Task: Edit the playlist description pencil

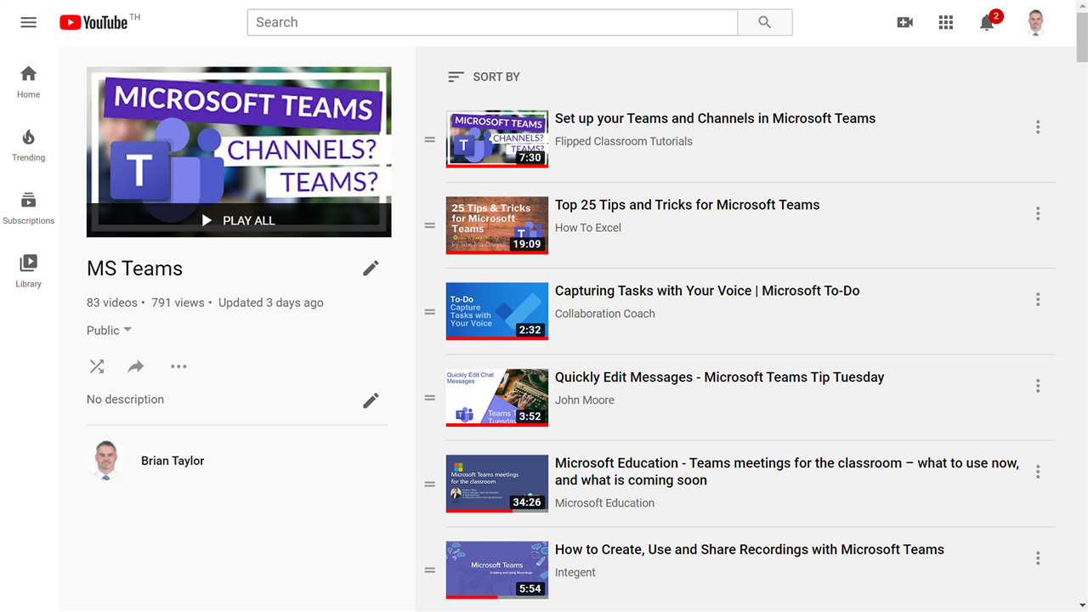Action: click(x=371, y=400)
